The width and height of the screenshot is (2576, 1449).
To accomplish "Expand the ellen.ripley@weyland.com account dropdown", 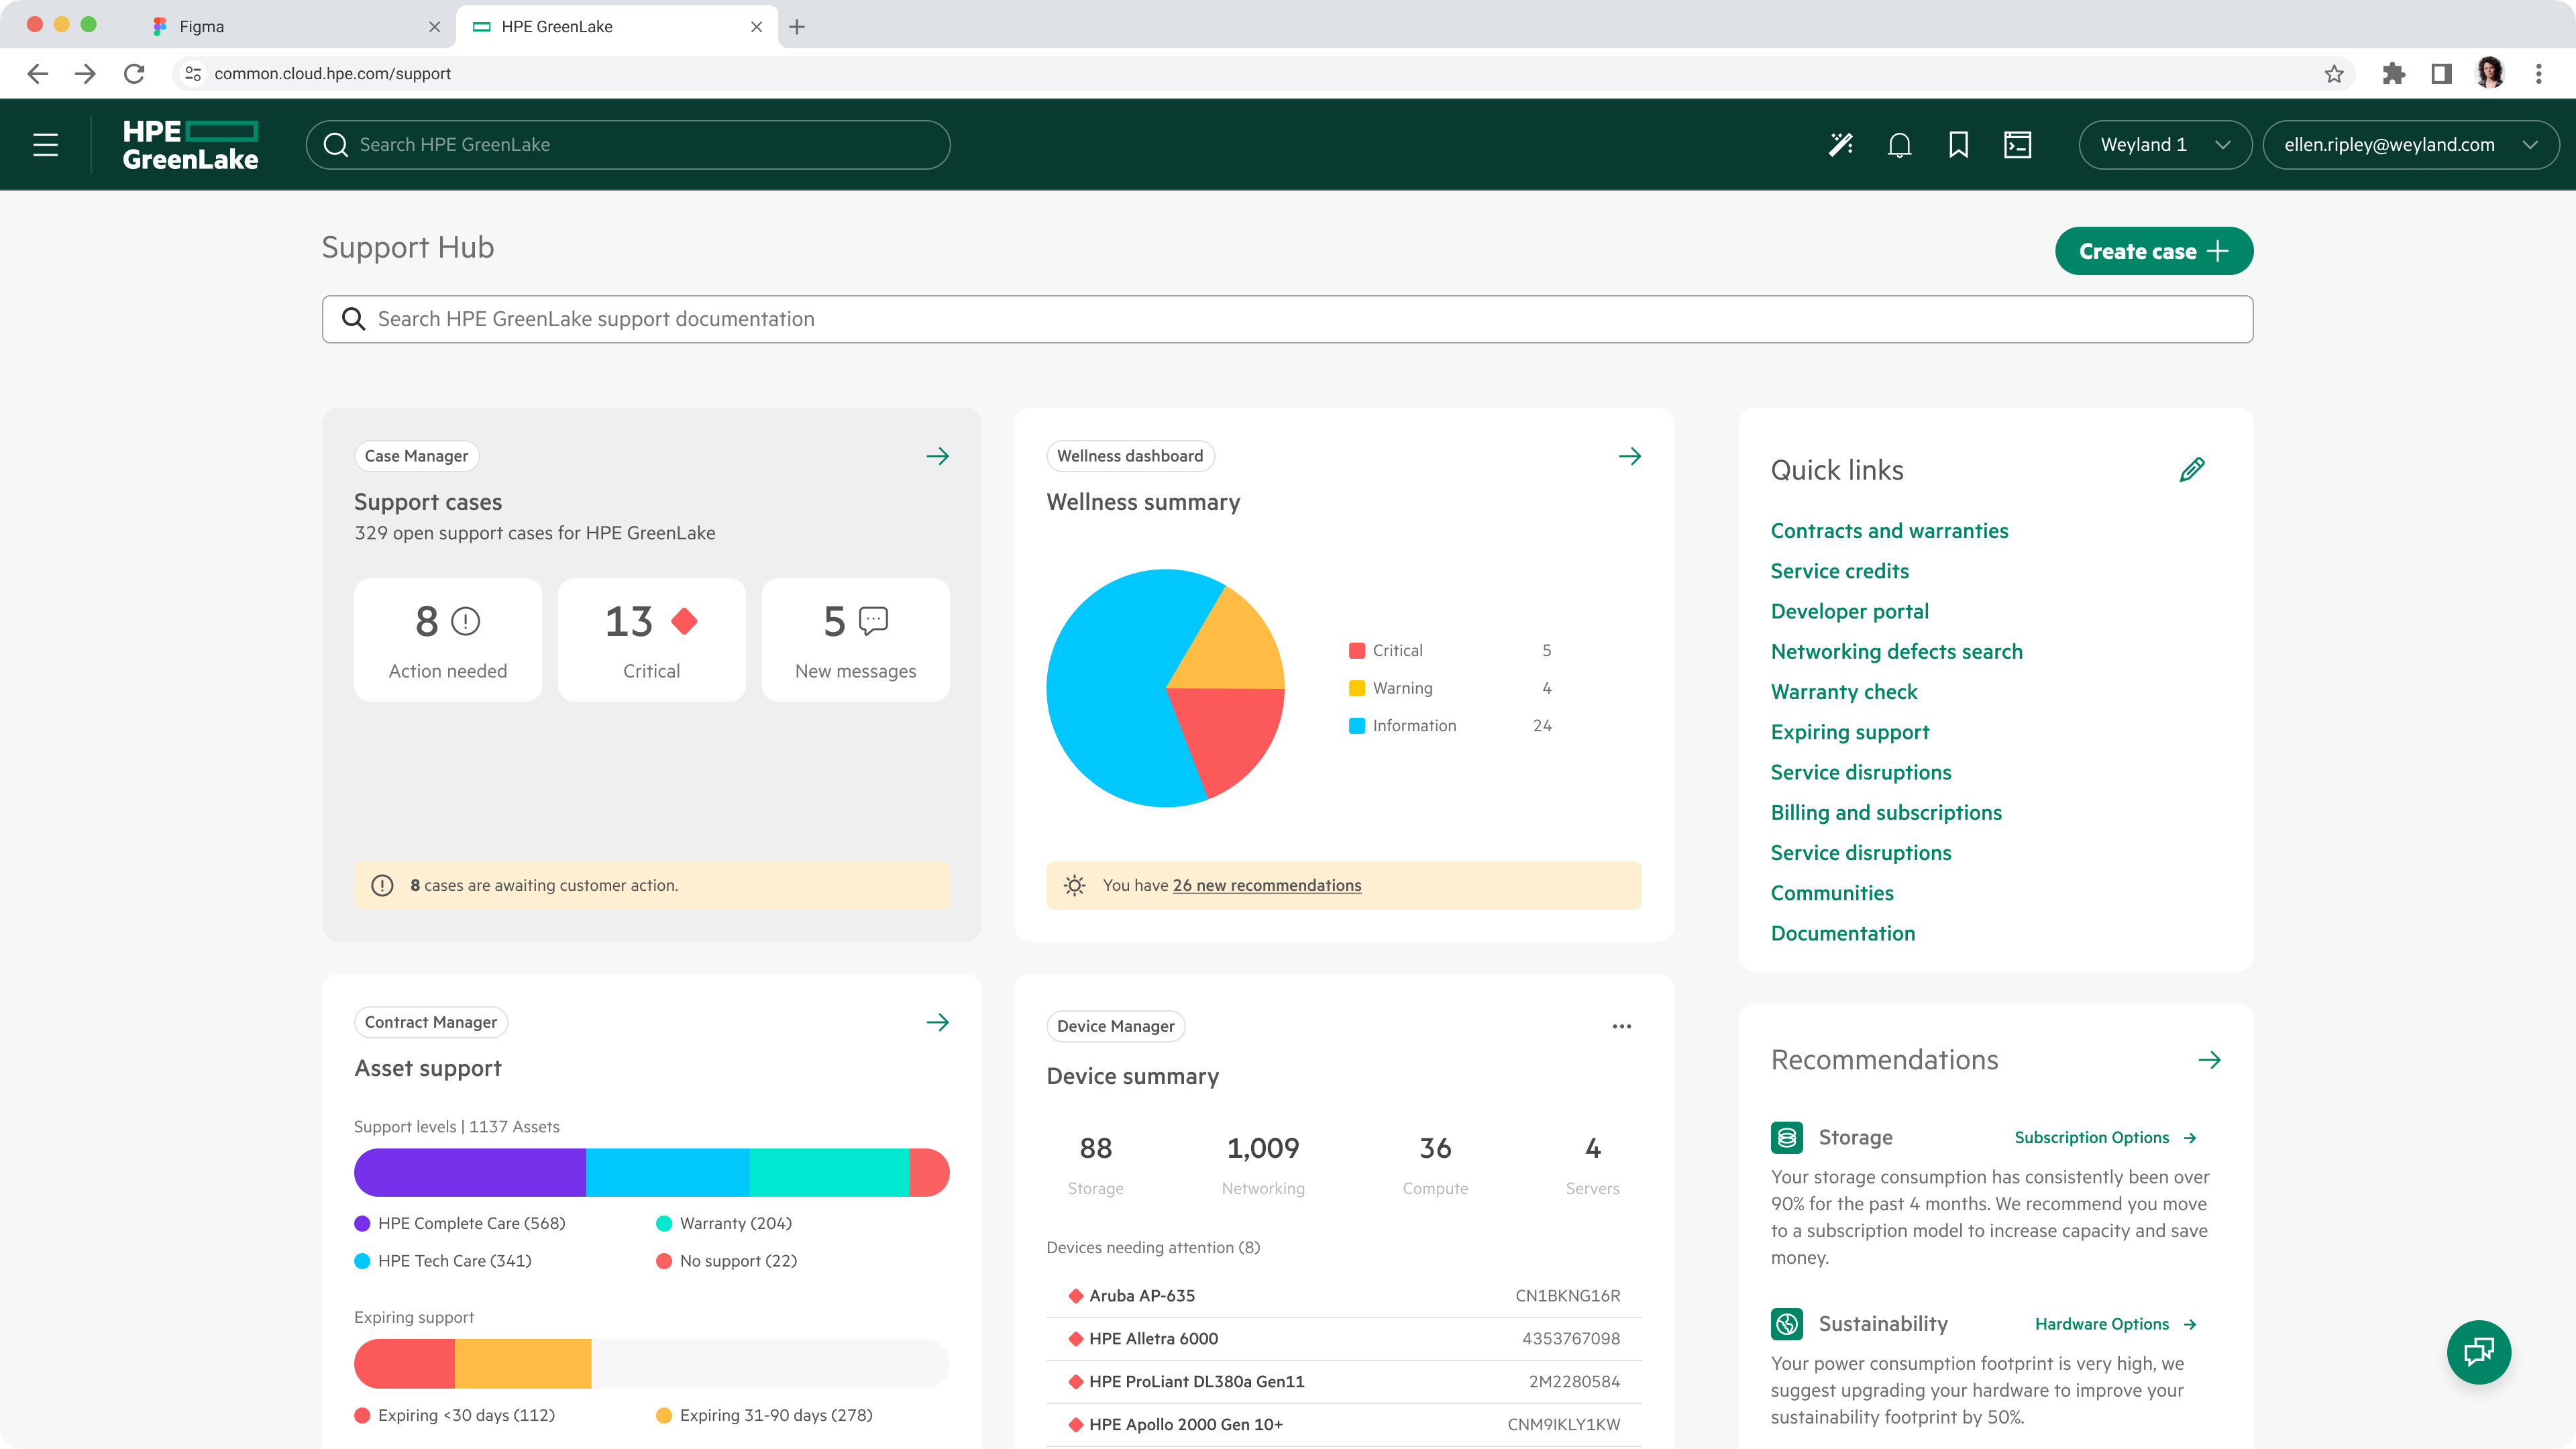I will tap(2410, 145).
